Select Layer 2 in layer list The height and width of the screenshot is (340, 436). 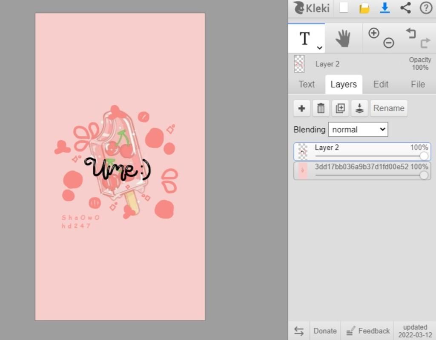click(362, 152)
